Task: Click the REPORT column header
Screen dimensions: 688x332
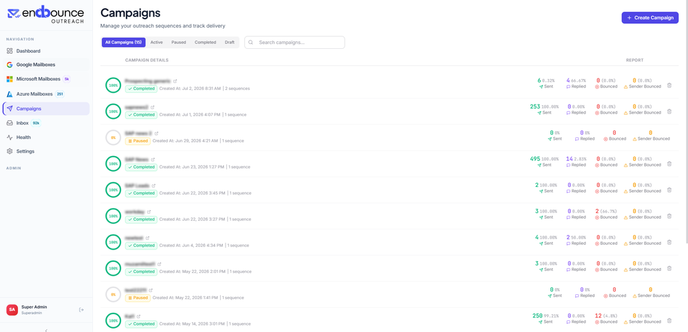Action: [634, 60]
